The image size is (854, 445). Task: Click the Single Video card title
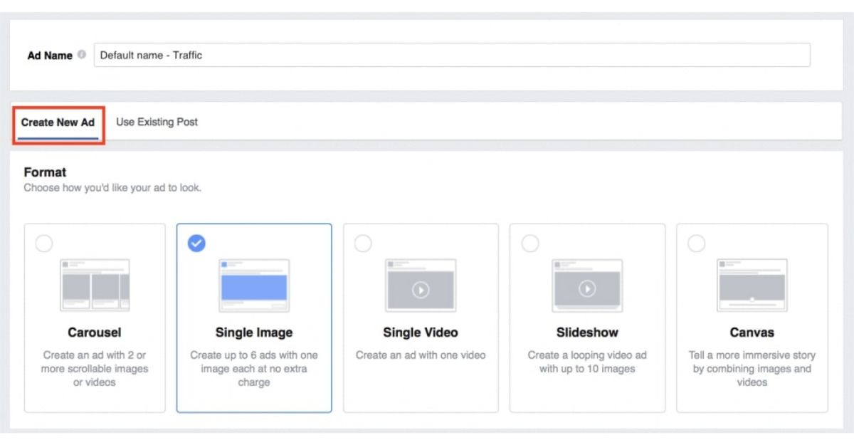[x=421, y=333]
